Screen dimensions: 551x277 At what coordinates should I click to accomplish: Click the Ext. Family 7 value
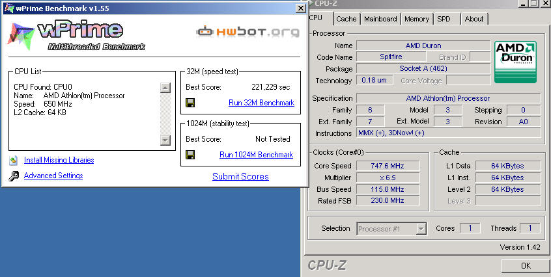(x=371, y=122)
